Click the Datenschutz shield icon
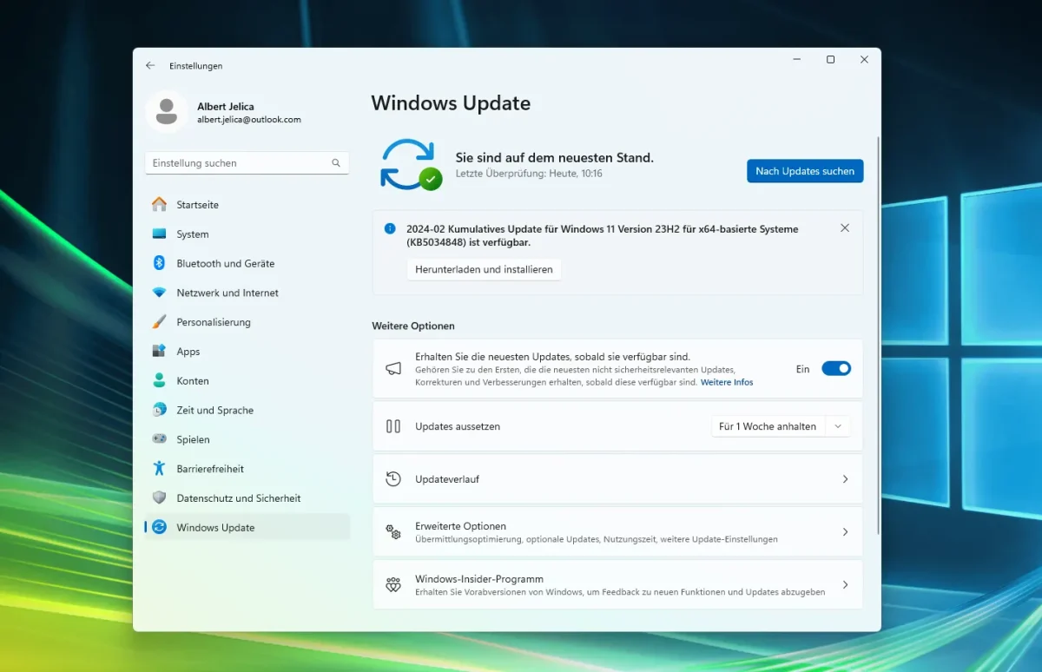 (x=159, y=498)
